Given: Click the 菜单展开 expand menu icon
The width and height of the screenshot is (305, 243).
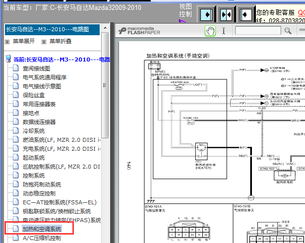Looking at the screenshot, I should coord(7,42).
